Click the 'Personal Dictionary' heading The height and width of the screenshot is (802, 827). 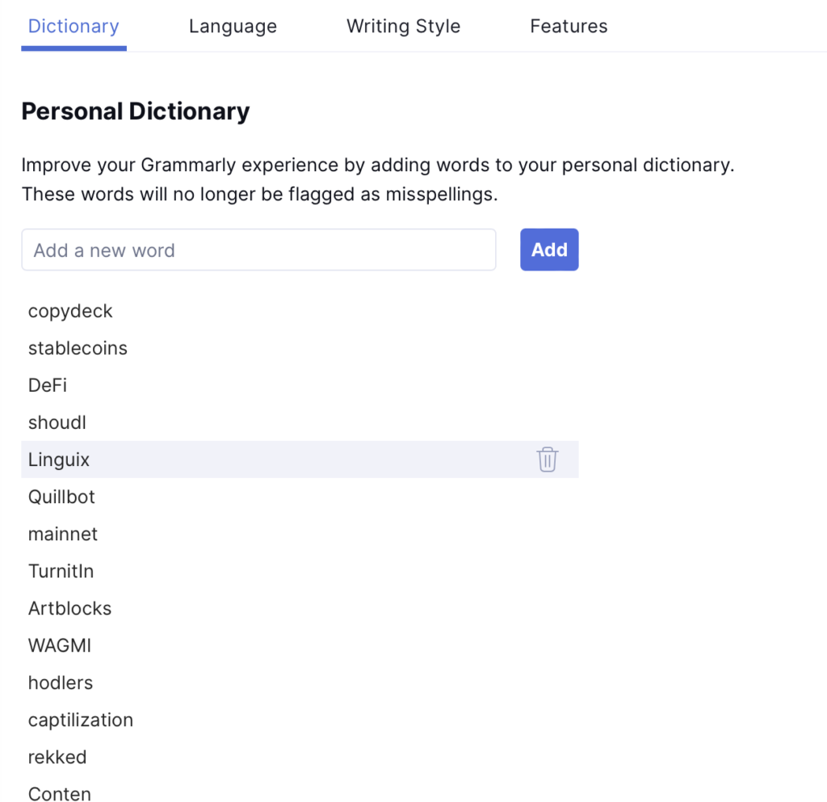click(x=136, y=111)
